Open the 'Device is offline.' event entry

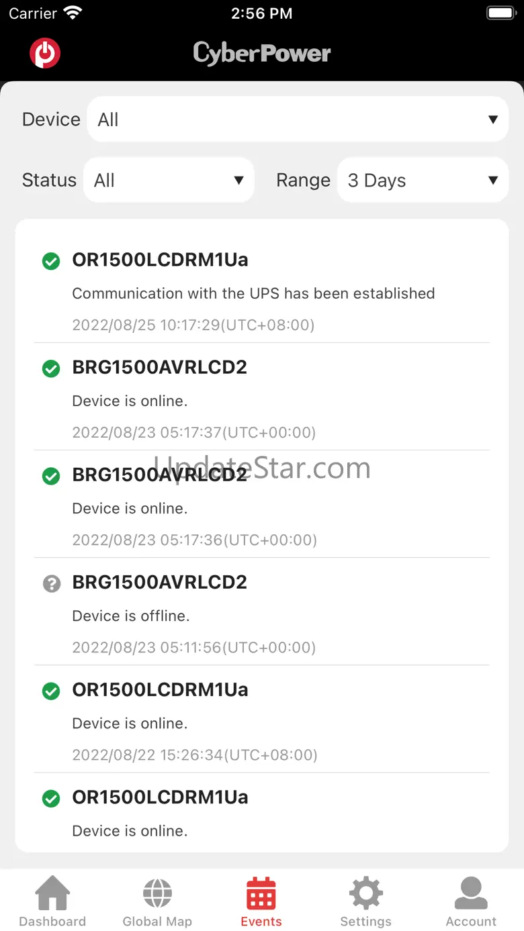(x=131, y=616)
